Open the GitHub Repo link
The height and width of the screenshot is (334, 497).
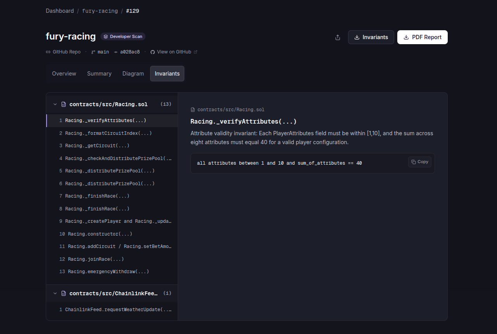tap(63, 52)
